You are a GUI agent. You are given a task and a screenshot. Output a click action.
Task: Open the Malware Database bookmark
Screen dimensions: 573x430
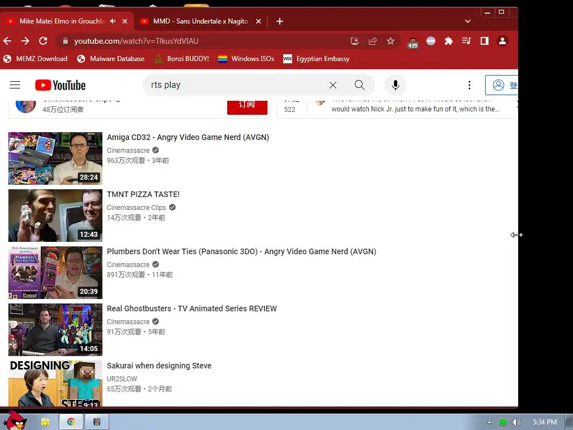[111, 58]
